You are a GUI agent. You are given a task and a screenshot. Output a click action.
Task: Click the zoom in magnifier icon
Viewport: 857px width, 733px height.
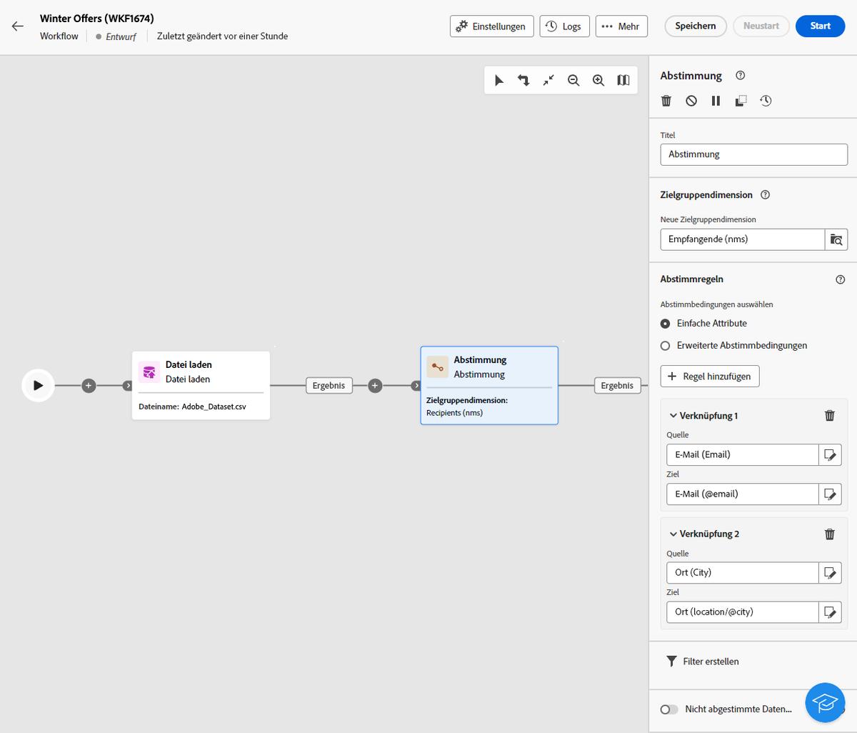(598, 80)
